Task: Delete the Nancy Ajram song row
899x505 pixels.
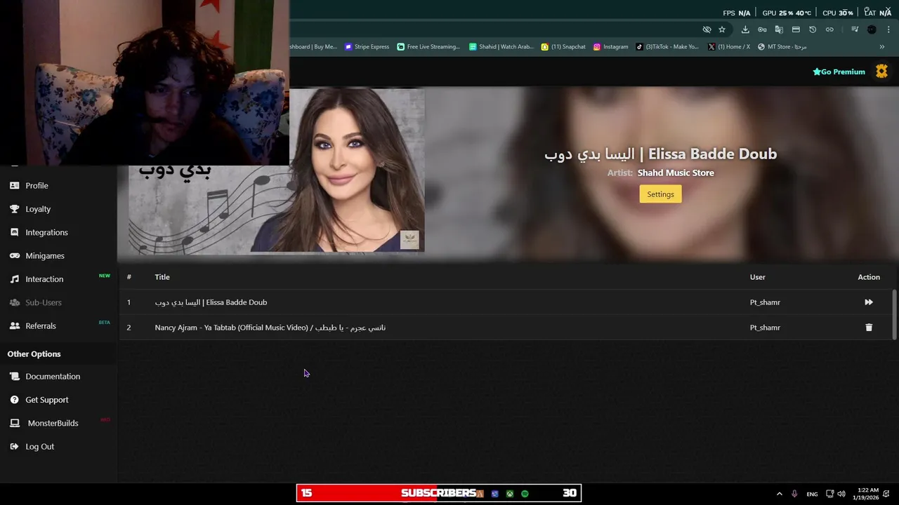Action: coord(869,328)
